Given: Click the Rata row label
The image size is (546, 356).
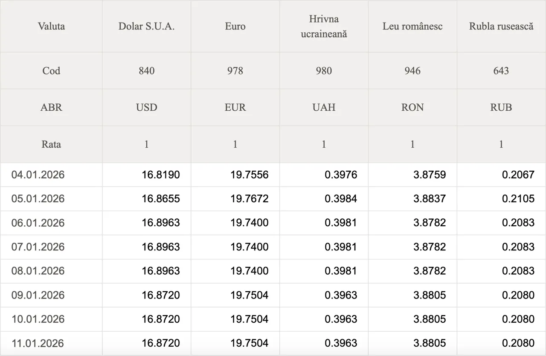Looking at the screenshot, I should 51,144.
